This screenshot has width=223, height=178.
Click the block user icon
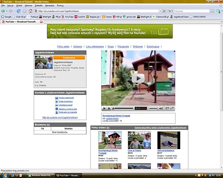[57, 109]
